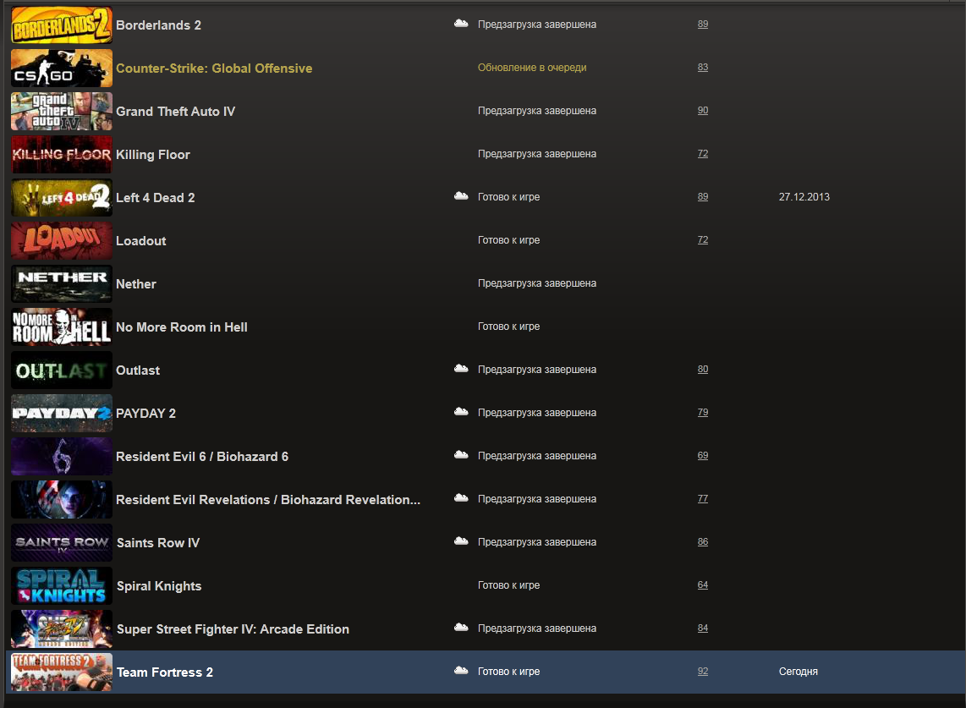
Task: Click the Team Fortress 2 cloud icon
Action: [461, 671]
